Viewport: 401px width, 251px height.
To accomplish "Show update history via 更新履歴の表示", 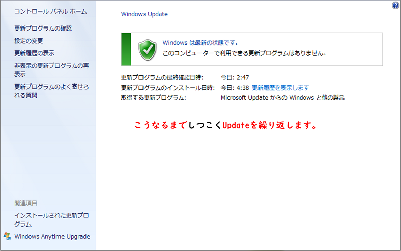I will [x=34, y=53].
